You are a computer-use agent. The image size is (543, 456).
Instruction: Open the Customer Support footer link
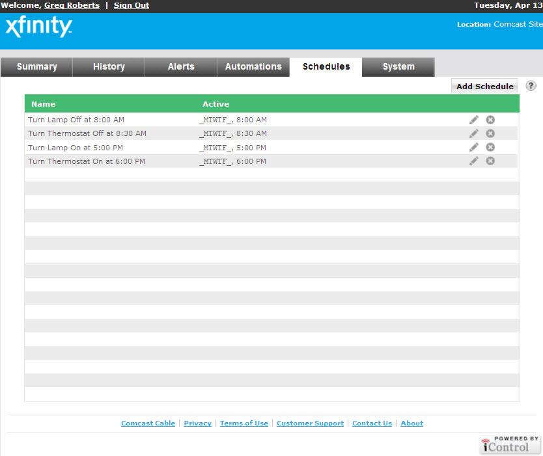click(x=310, y=423)
